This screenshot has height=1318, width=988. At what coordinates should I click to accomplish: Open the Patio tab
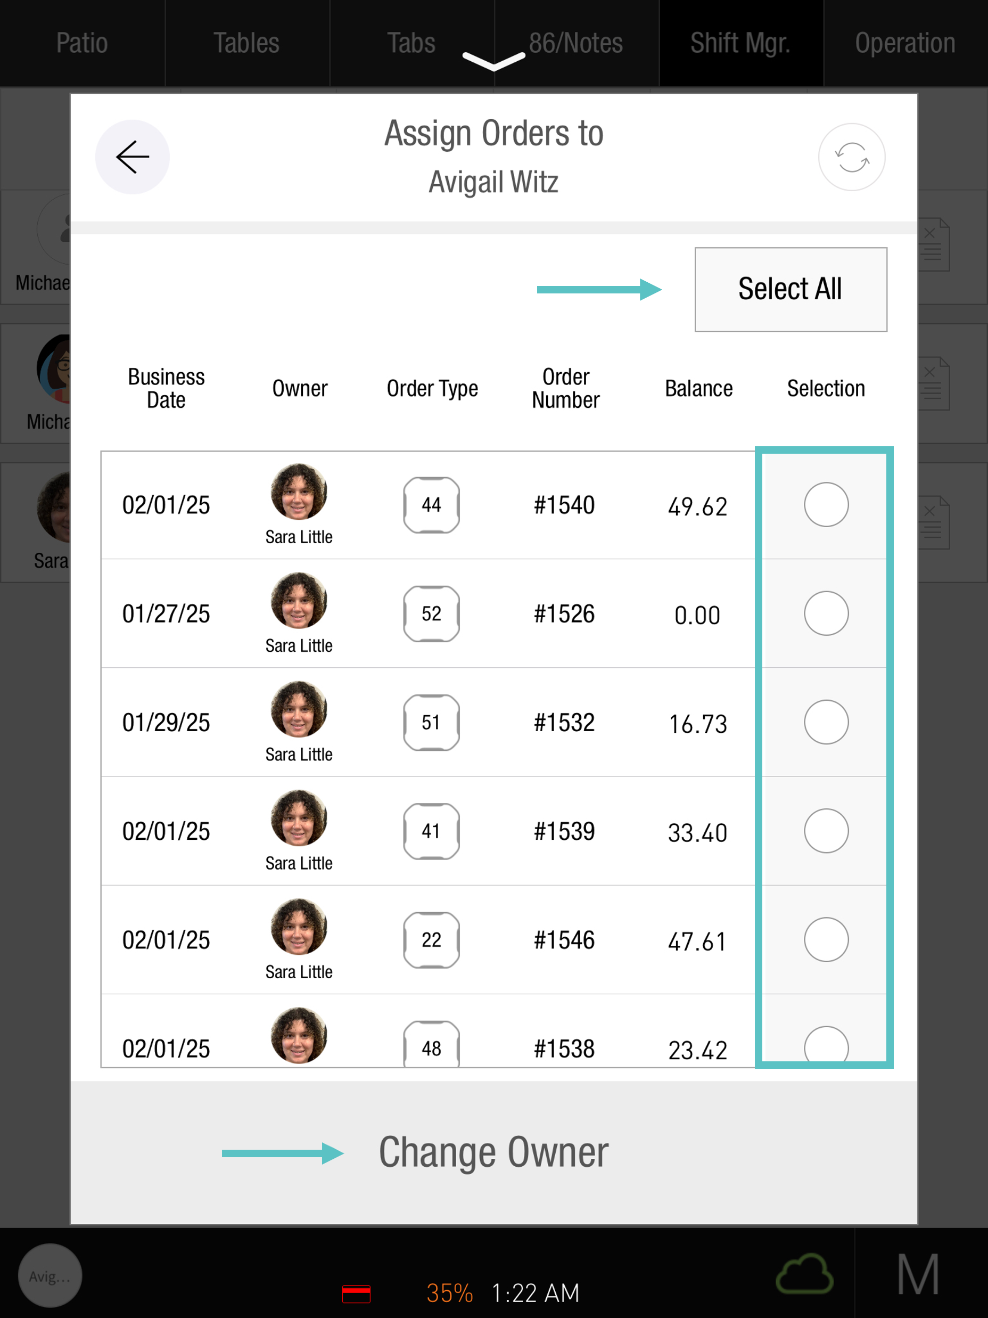[x=82, y=44]
